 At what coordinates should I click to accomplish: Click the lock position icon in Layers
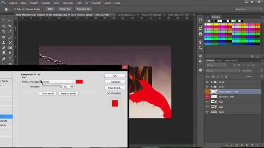(222, 76)
